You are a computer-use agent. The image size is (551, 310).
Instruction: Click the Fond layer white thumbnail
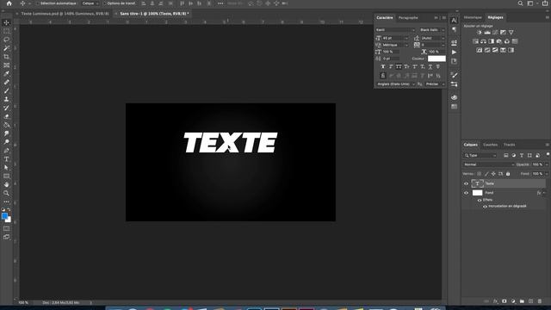pos(477,193)
